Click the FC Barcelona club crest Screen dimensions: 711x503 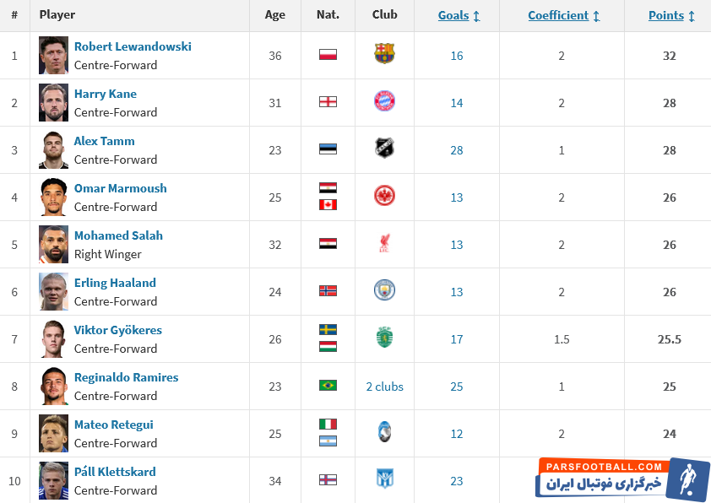pyautogui.click(x=384, y=54)
